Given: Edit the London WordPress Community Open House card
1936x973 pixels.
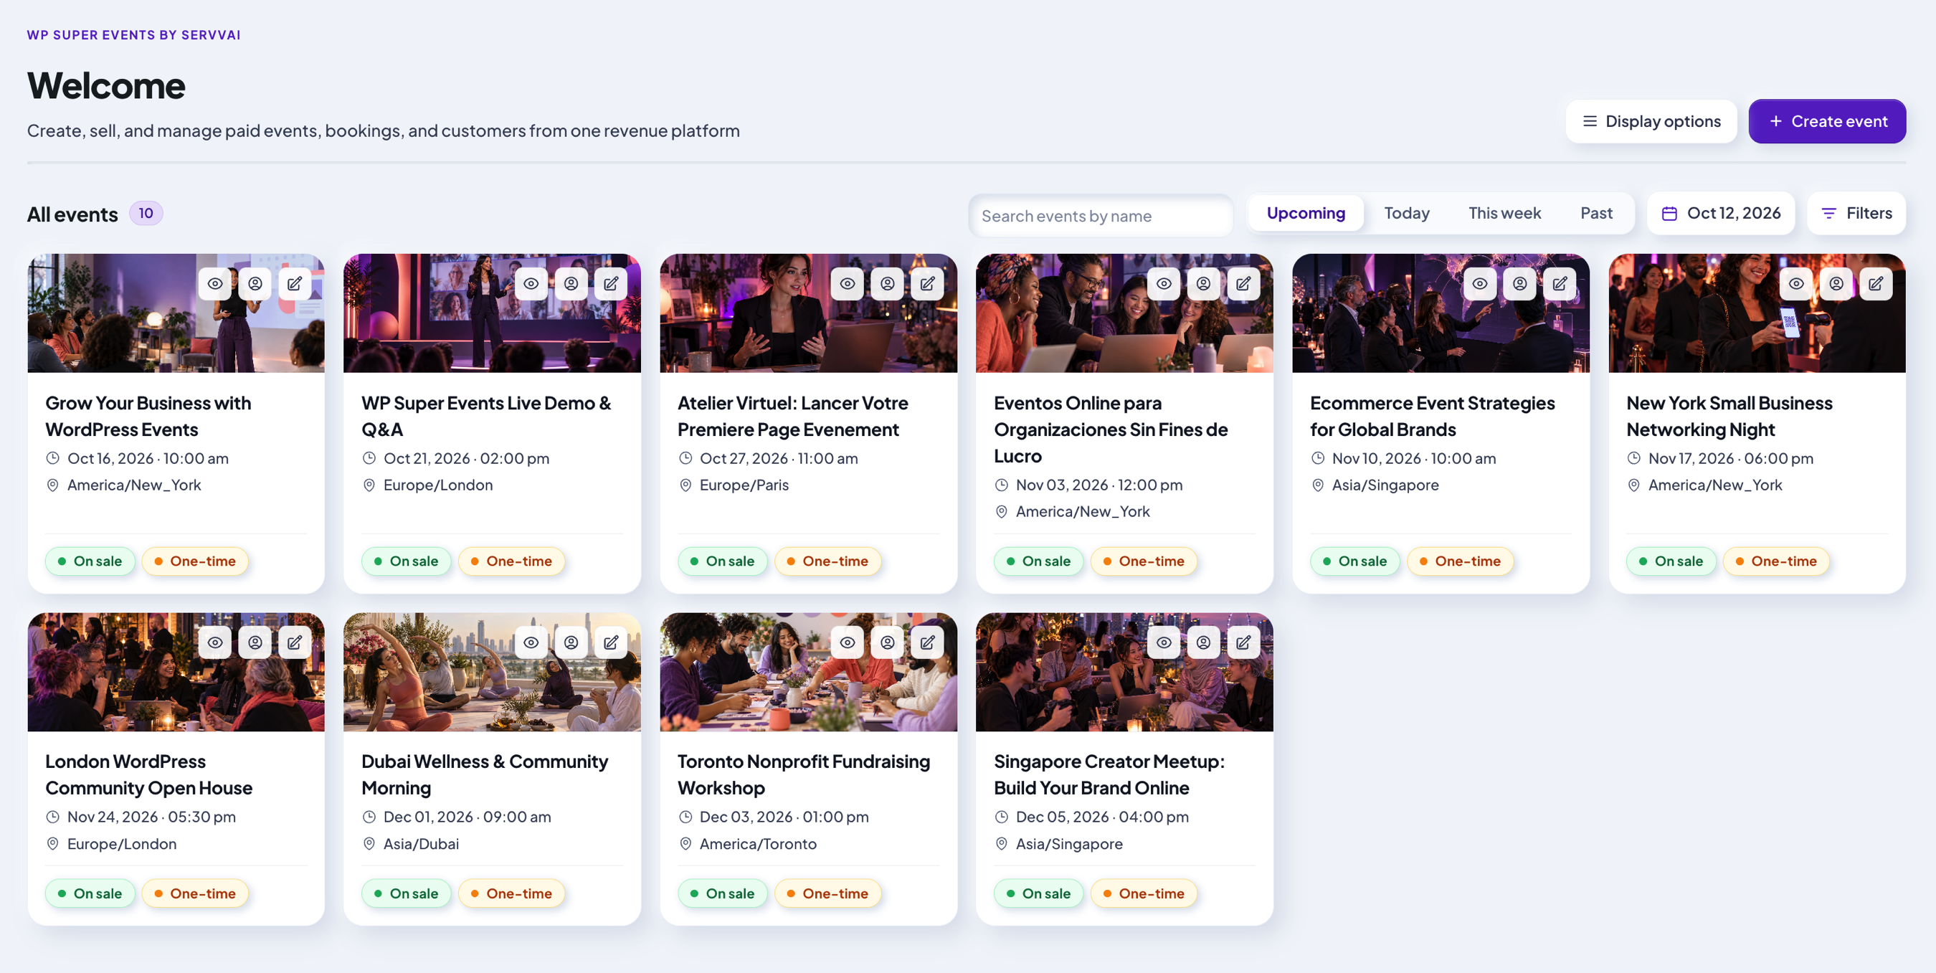Looking at the screenshot, I should pos(295,643).
